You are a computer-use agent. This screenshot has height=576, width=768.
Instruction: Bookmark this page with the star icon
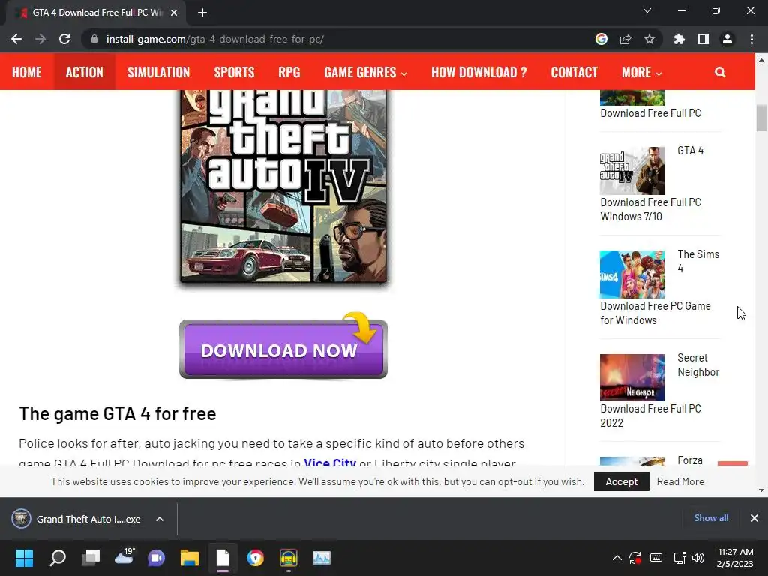click(x=649, y=39)
